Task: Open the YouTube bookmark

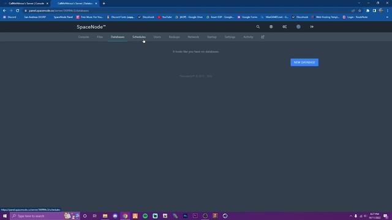Action: click(165, 17)
